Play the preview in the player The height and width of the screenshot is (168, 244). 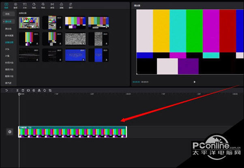point(195,82)
